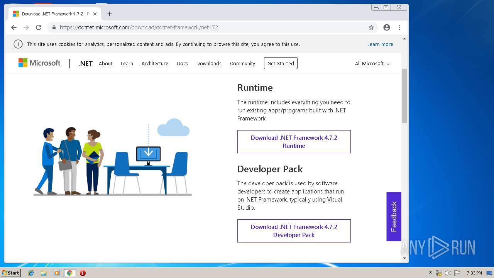Click the volume speaker tray icon
The height and width of the screenshot is (278, 494).
point(448,273)
